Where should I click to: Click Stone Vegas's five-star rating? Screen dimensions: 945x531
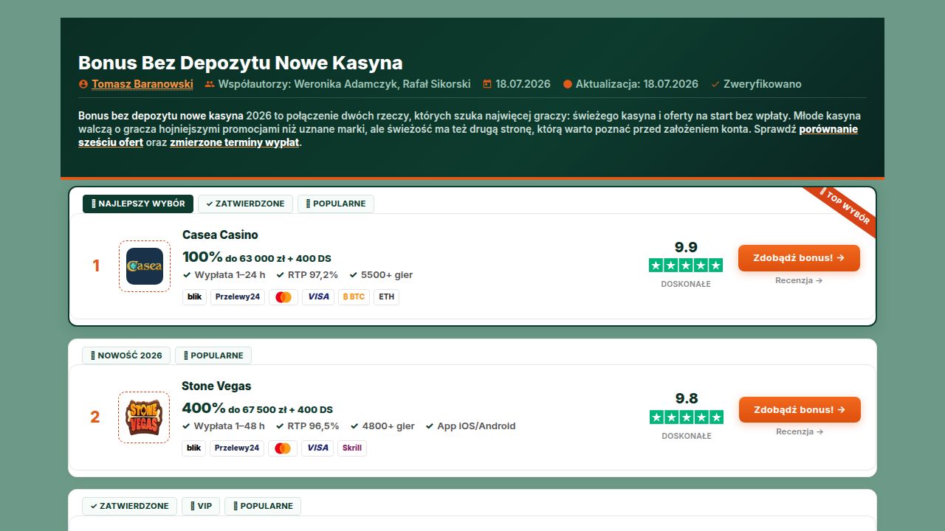687,417
